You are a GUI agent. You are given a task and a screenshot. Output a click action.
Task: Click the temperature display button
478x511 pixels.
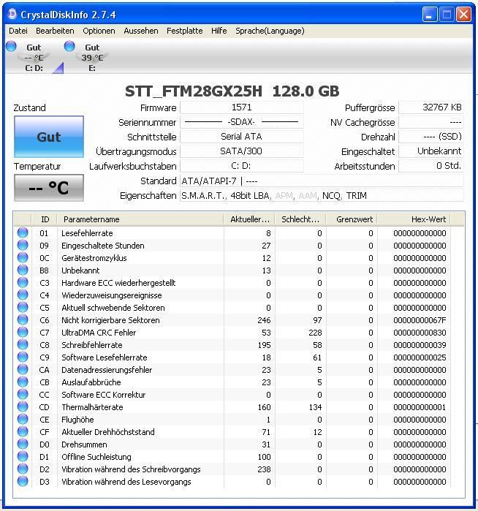tap(49, 188)
